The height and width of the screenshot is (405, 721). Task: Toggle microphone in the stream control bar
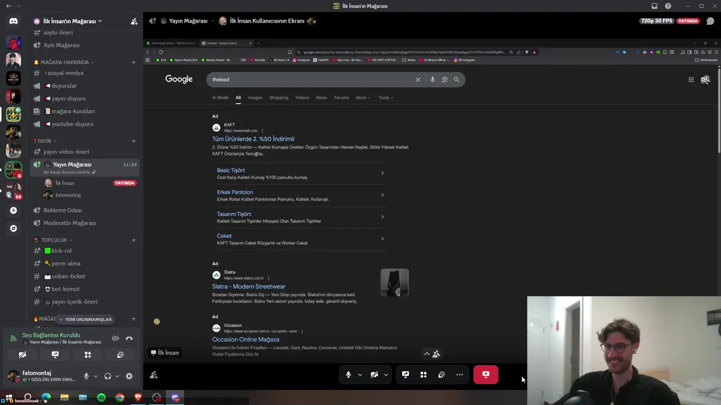[349, 375]
